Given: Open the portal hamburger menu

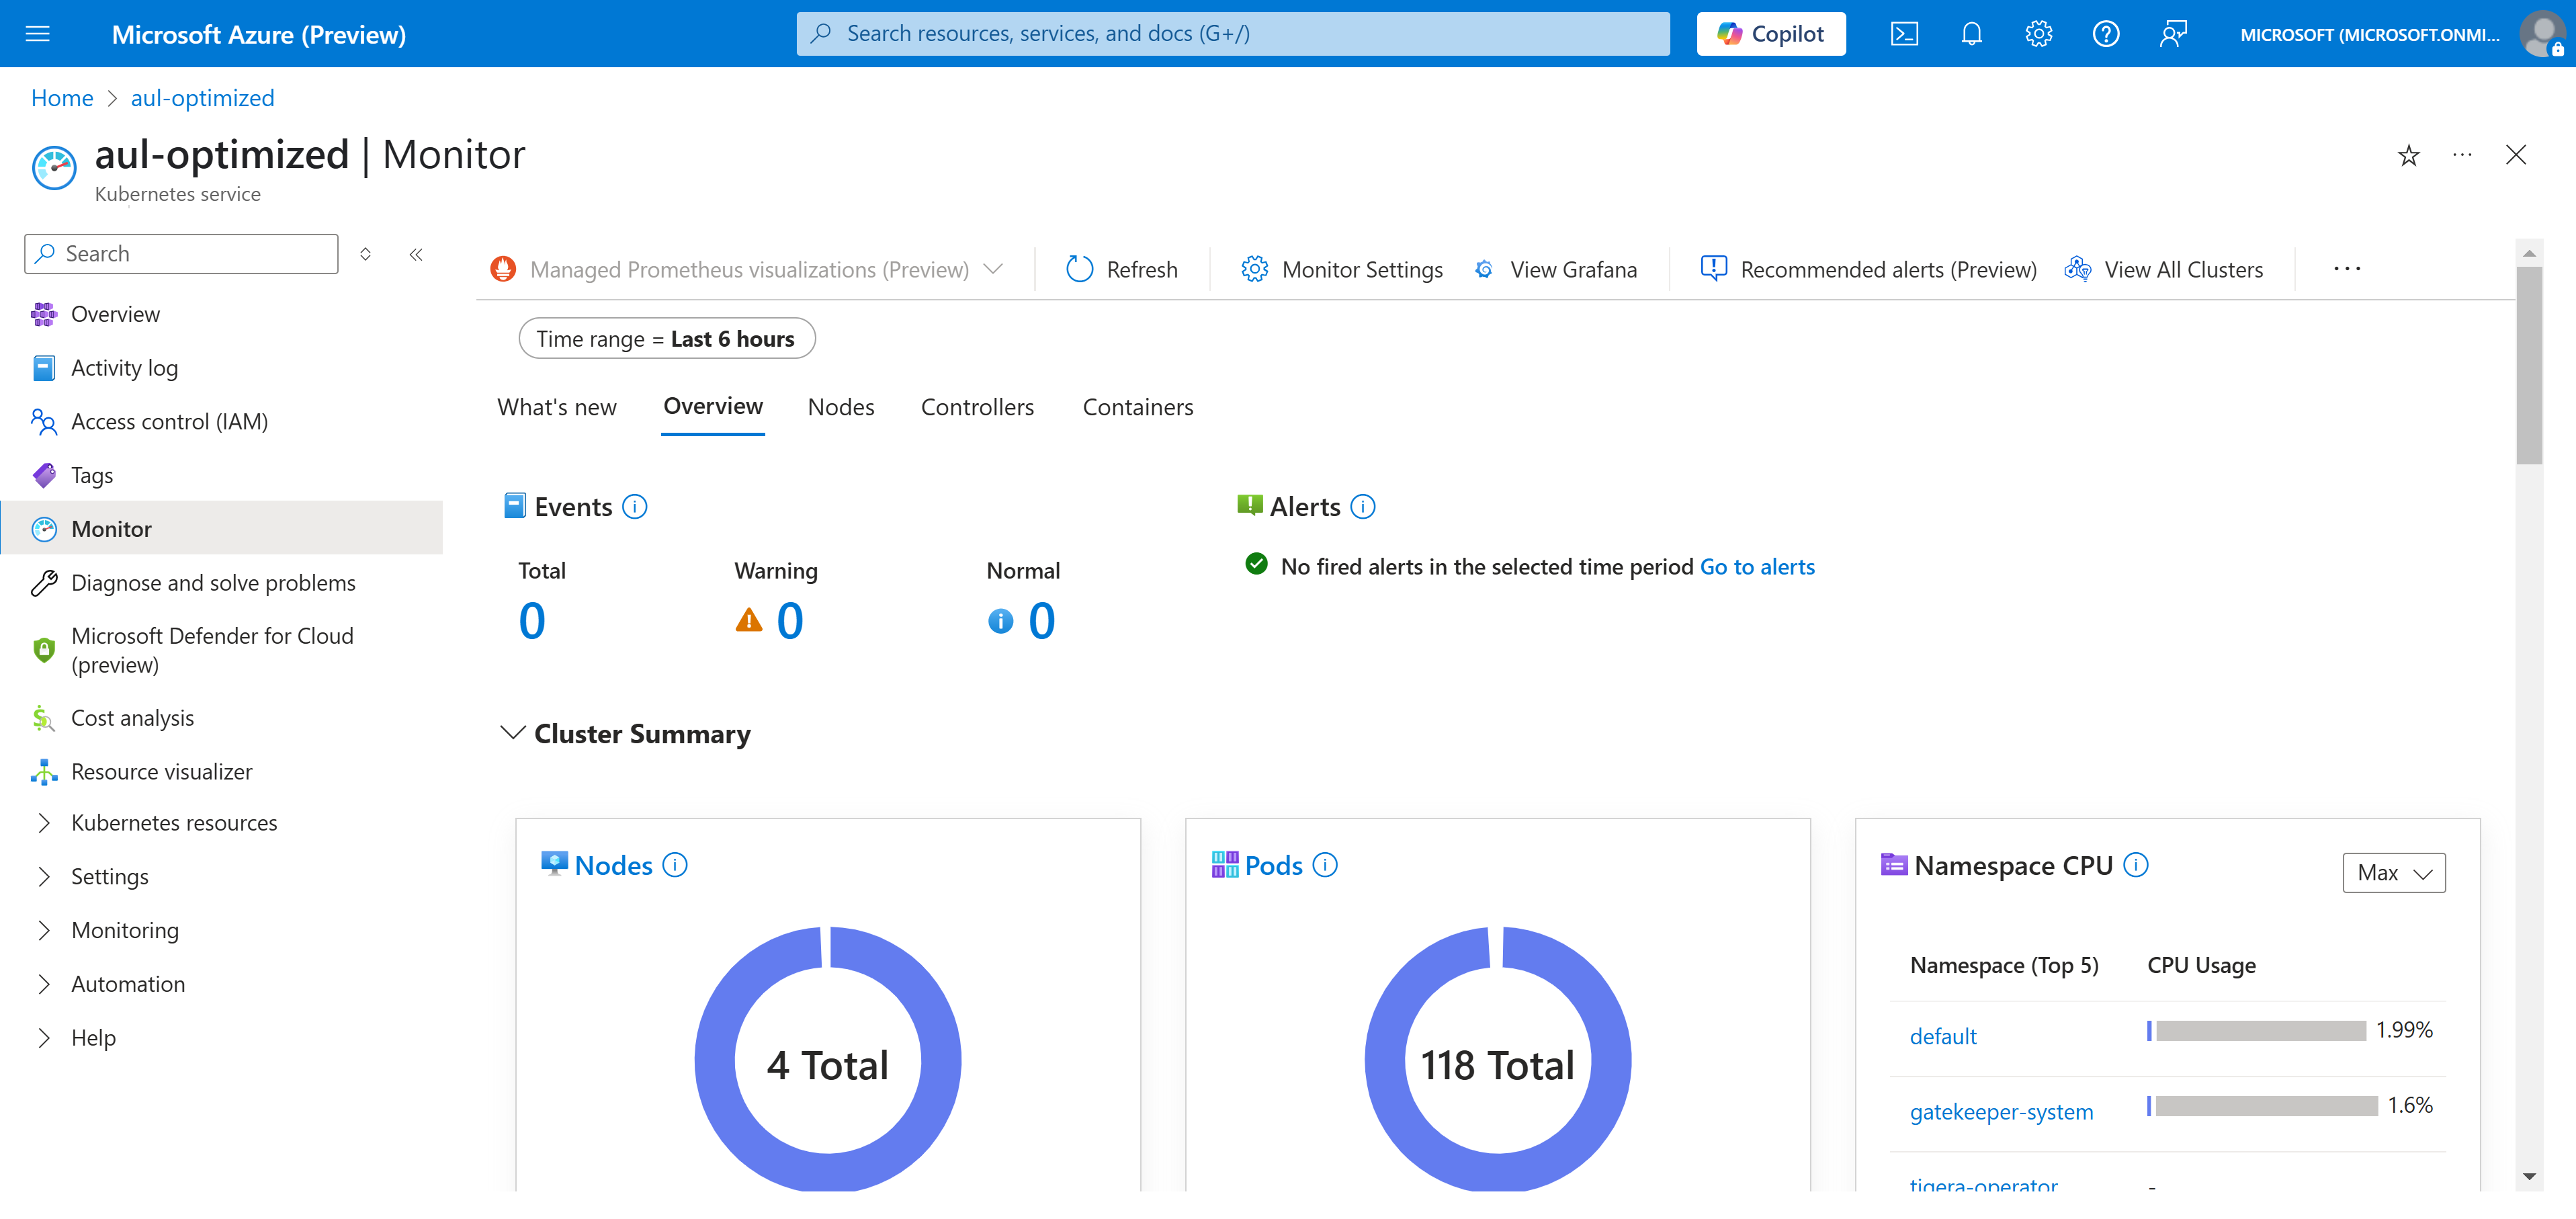Looking at the screenshot, I should 38,34.
